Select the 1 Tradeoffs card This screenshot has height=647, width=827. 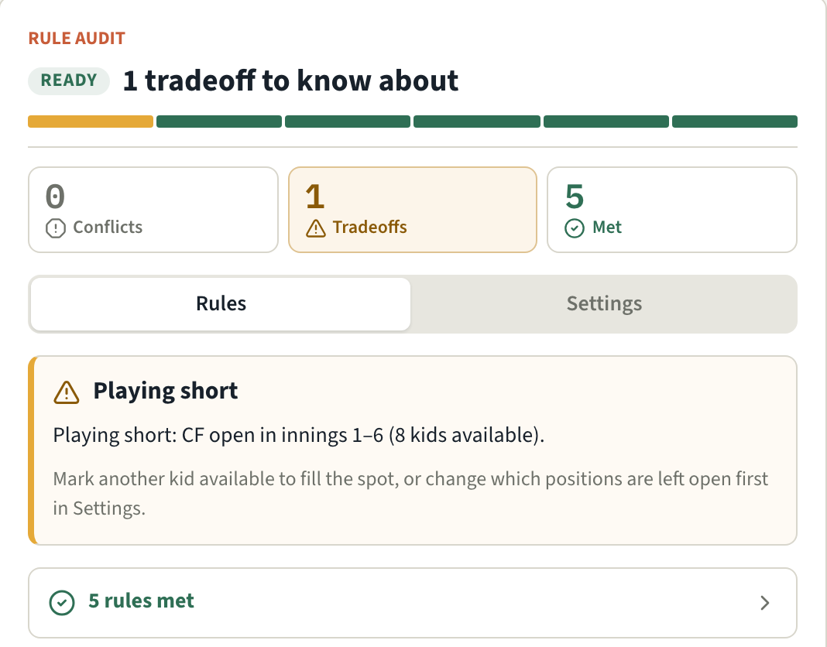413,210
